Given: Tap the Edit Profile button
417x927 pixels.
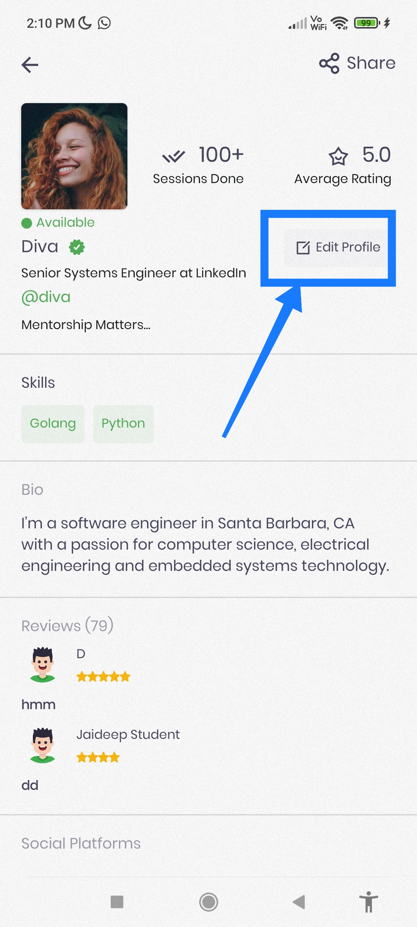Looking at the screenshot, I should [336, 247].
